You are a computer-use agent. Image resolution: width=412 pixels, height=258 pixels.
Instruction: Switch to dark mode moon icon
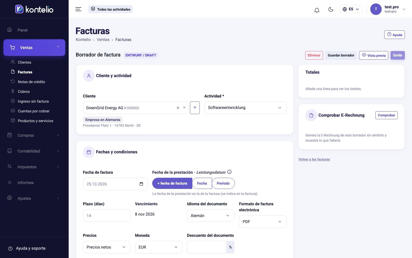[331, 9]
